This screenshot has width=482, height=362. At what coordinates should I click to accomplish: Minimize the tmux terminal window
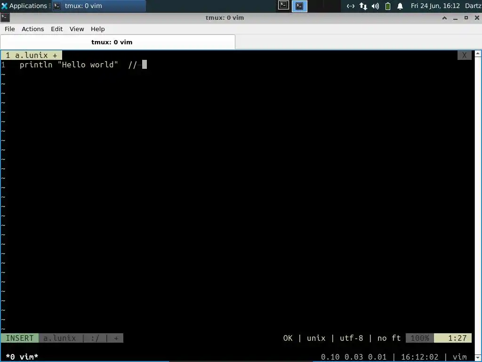[455, 18]
